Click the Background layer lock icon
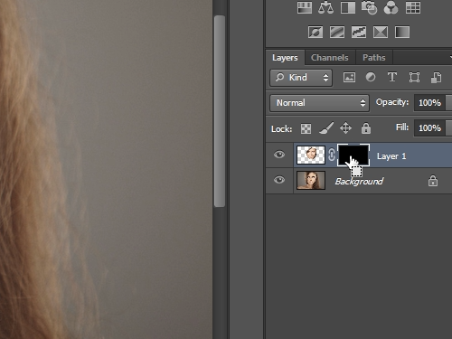The height and width of the screenshot is (339, 452). [433, 181]
